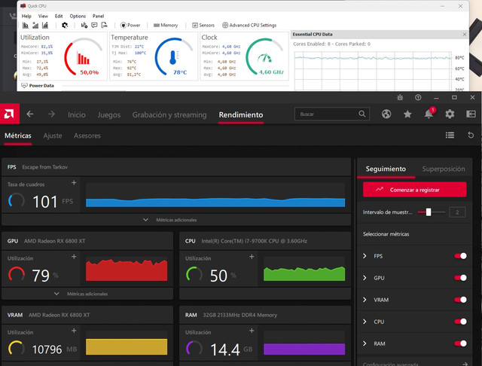Open the Inicio tab
Viewport: 482px width, 366px height.
click(77, 114)
